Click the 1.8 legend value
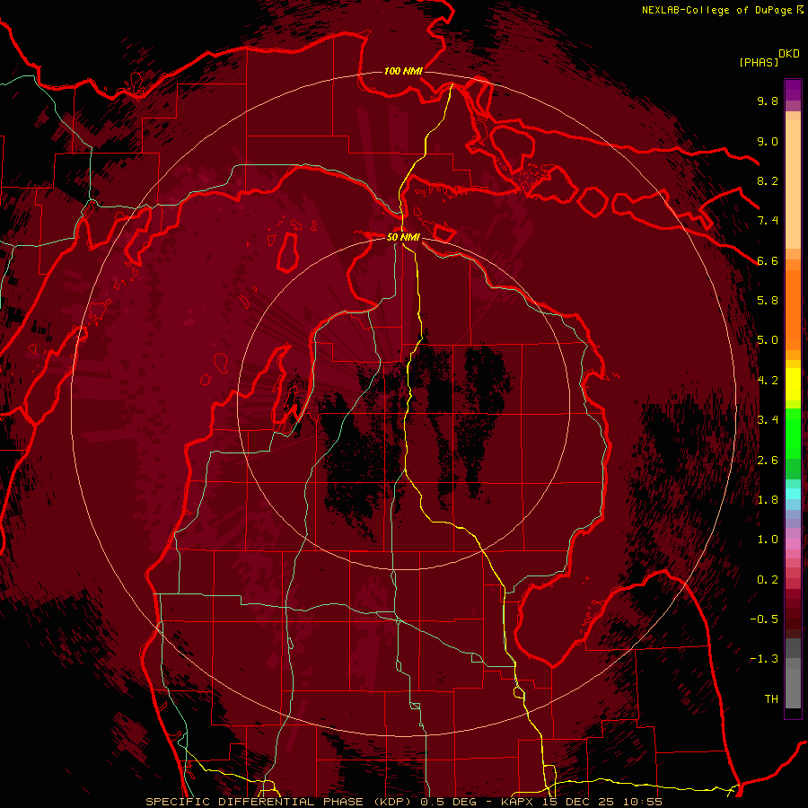 768,500
